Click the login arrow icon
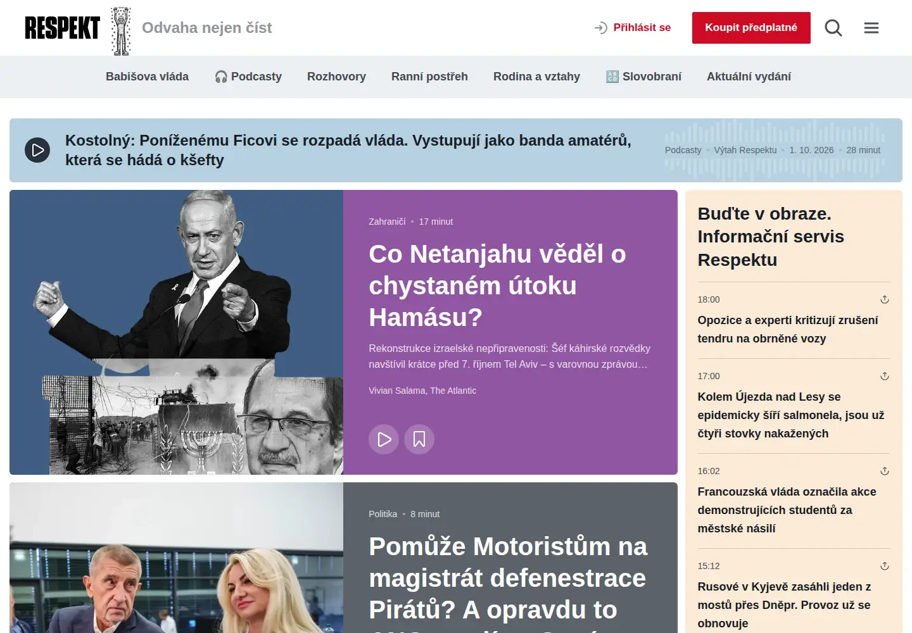 click(x=601, y=28)
